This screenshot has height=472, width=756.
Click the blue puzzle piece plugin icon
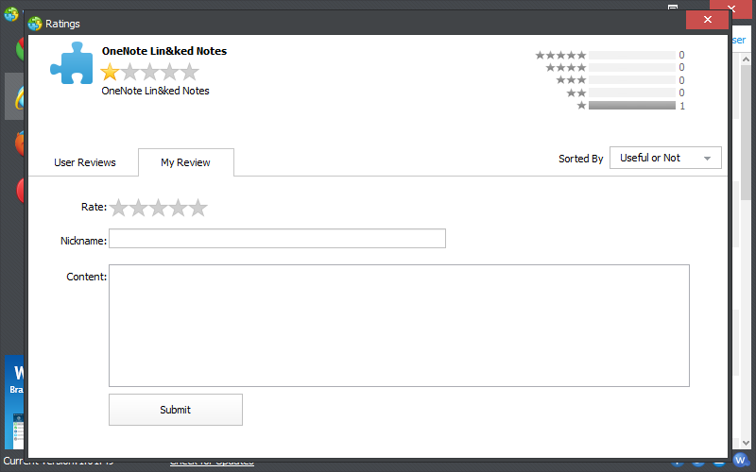[72, 63]
